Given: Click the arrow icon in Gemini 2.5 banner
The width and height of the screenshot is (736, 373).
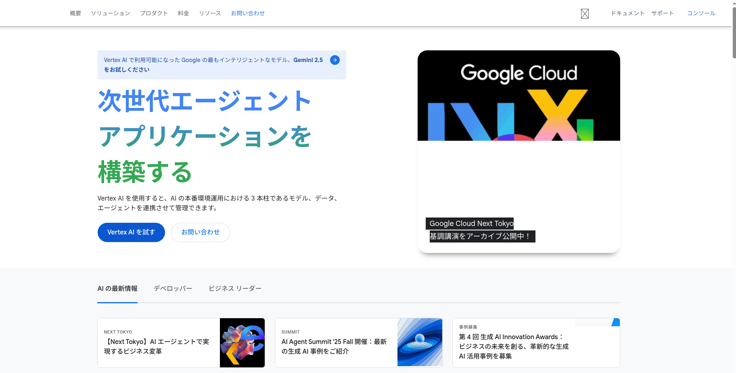Looking at the screenshot, I should tap(335, 60).
